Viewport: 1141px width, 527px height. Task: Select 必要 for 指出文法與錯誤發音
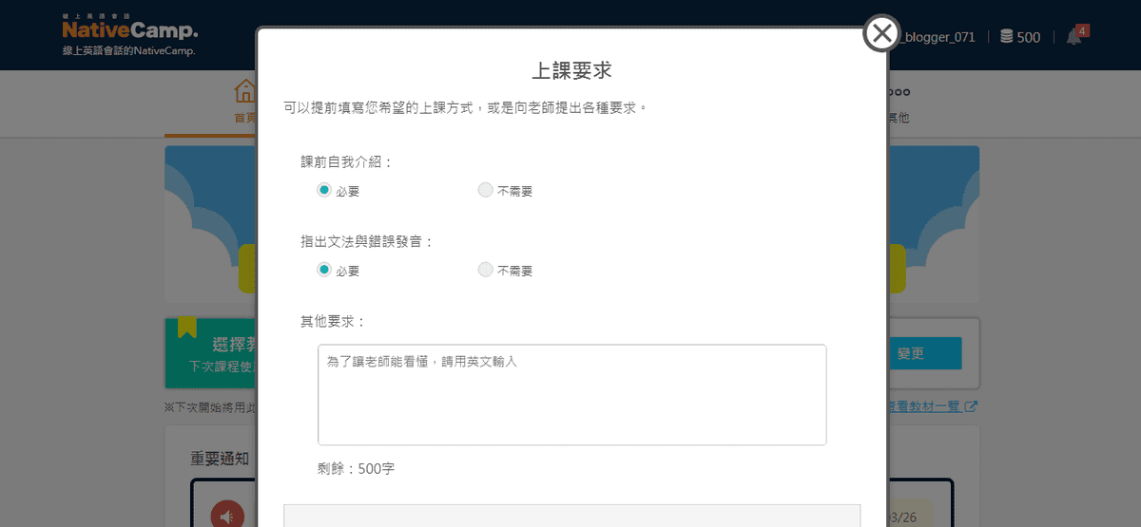tap(324, 270)
